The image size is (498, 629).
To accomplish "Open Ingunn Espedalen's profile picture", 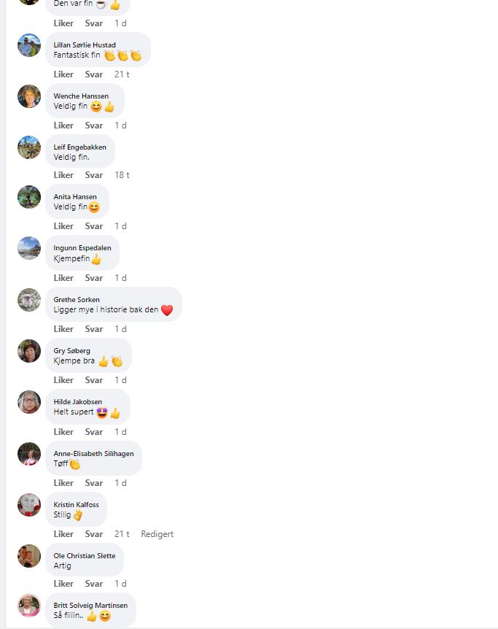I will click(x=29, y=248).
